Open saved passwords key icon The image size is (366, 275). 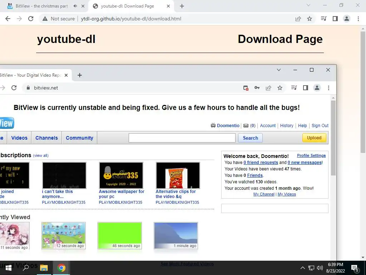tap(257, 88)
